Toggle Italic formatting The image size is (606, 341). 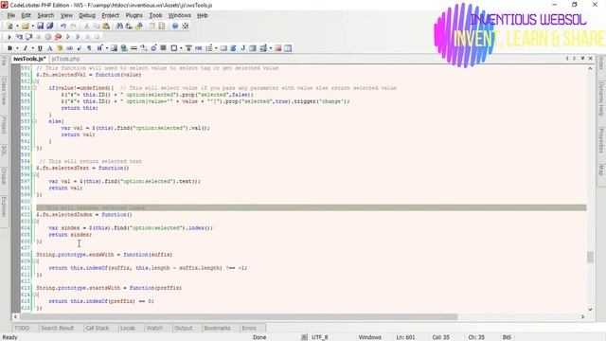tap(26, 48)
